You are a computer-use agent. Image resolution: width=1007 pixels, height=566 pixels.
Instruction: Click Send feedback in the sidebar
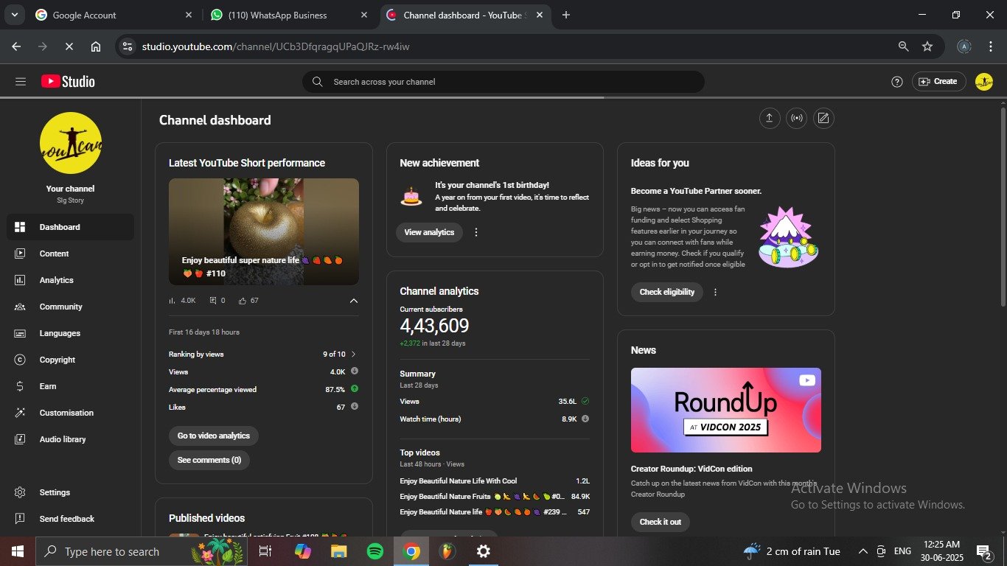tap(70, 519)
